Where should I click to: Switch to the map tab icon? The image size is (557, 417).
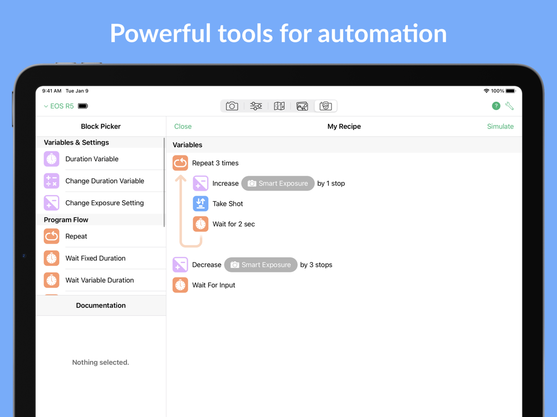click(279, 106)
